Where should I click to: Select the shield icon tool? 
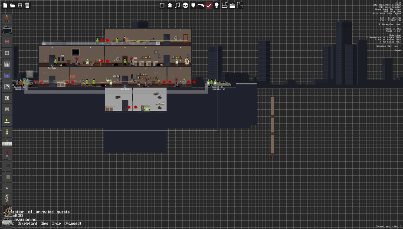click(x=193, y=5)
